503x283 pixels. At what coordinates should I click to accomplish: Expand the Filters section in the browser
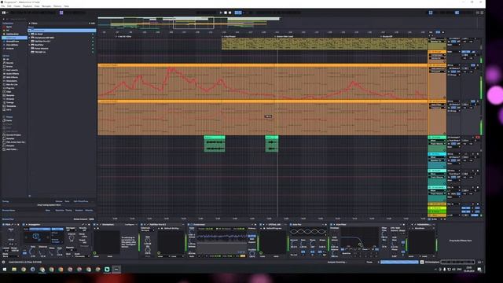point(30,23)
